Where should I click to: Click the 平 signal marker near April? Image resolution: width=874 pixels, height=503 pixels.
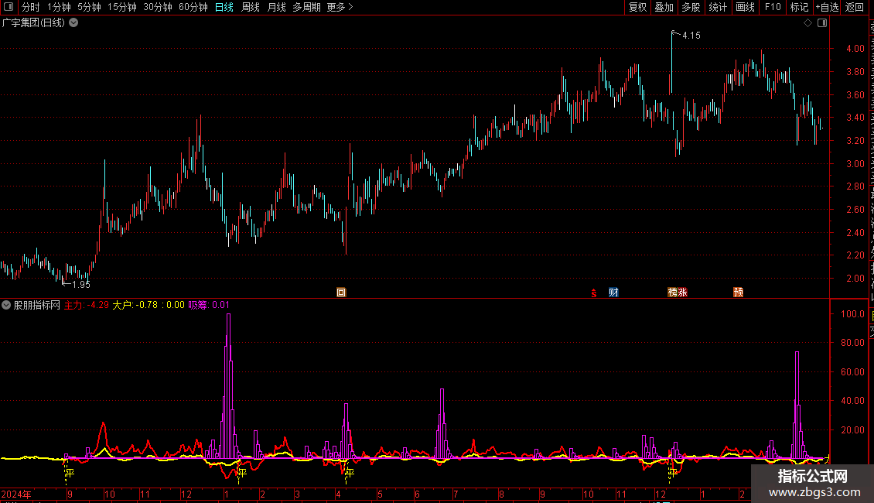tap(350, 473)
